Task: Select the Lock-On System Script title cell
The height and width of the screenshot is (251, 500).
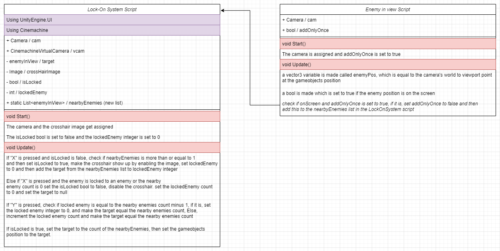Action: 112,9
